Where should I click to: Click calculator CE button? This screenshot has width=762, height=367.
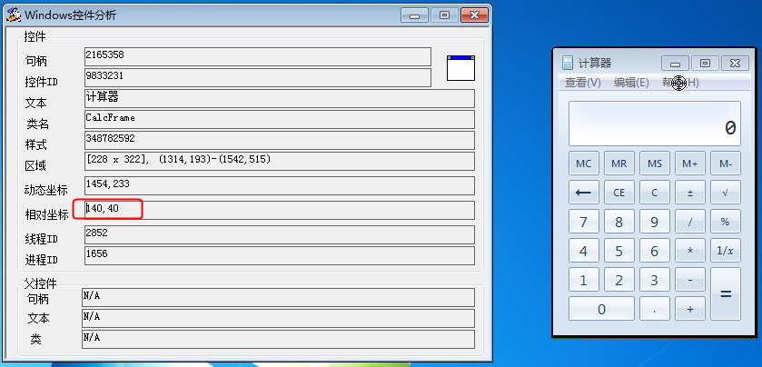pyautogui.click(x=619, y=193)
